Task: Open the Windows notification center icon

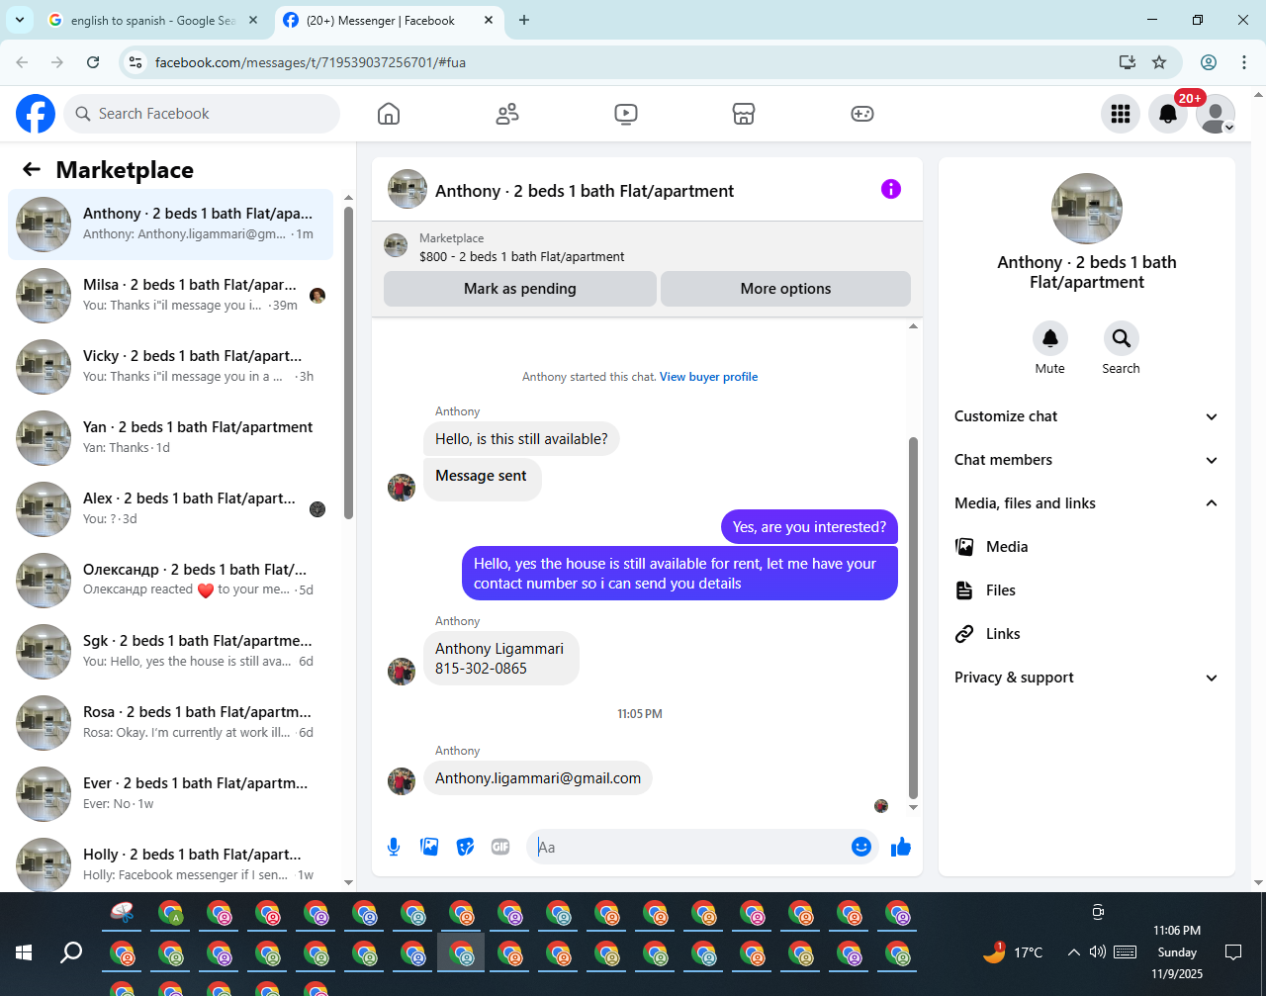Action: [x=1233, y=952]
